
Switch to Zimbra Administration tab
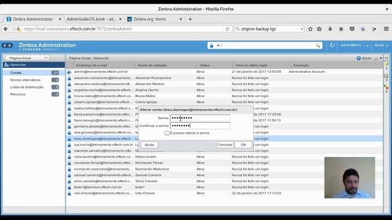click(x=32, y=19)
